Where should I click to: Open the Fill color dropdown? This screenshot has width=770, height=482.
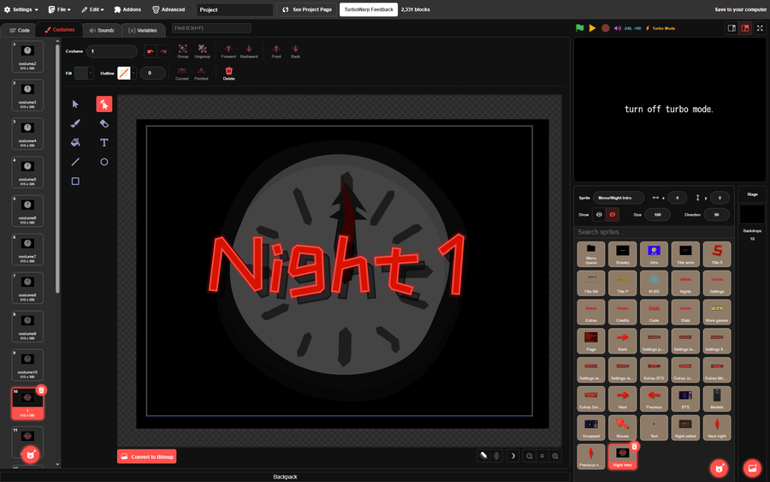[91, 74]
